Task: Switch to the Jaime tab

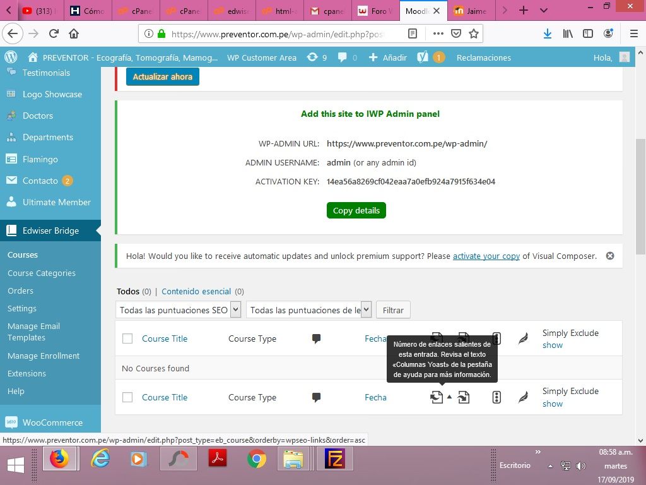Action: 471,11
